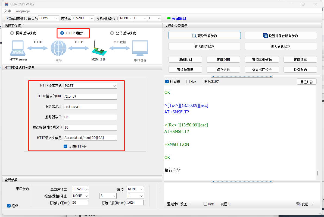Viewport: 324px width, 217px height.
Task: Select the network transparent mode radio button
Action: (12, 33)
